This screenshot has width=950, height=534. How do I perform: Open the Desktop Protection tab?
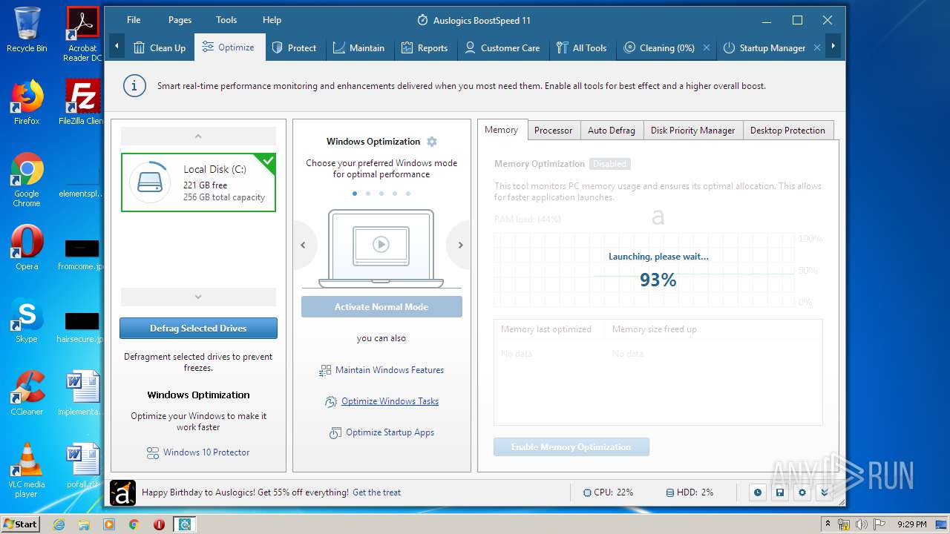(x=787, y=131)
